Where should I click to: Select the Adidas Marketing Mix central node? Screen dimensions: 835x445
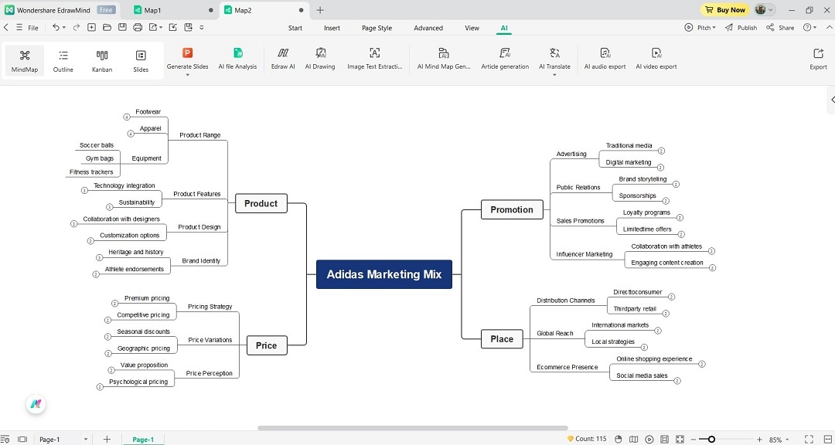coord(384,274)
